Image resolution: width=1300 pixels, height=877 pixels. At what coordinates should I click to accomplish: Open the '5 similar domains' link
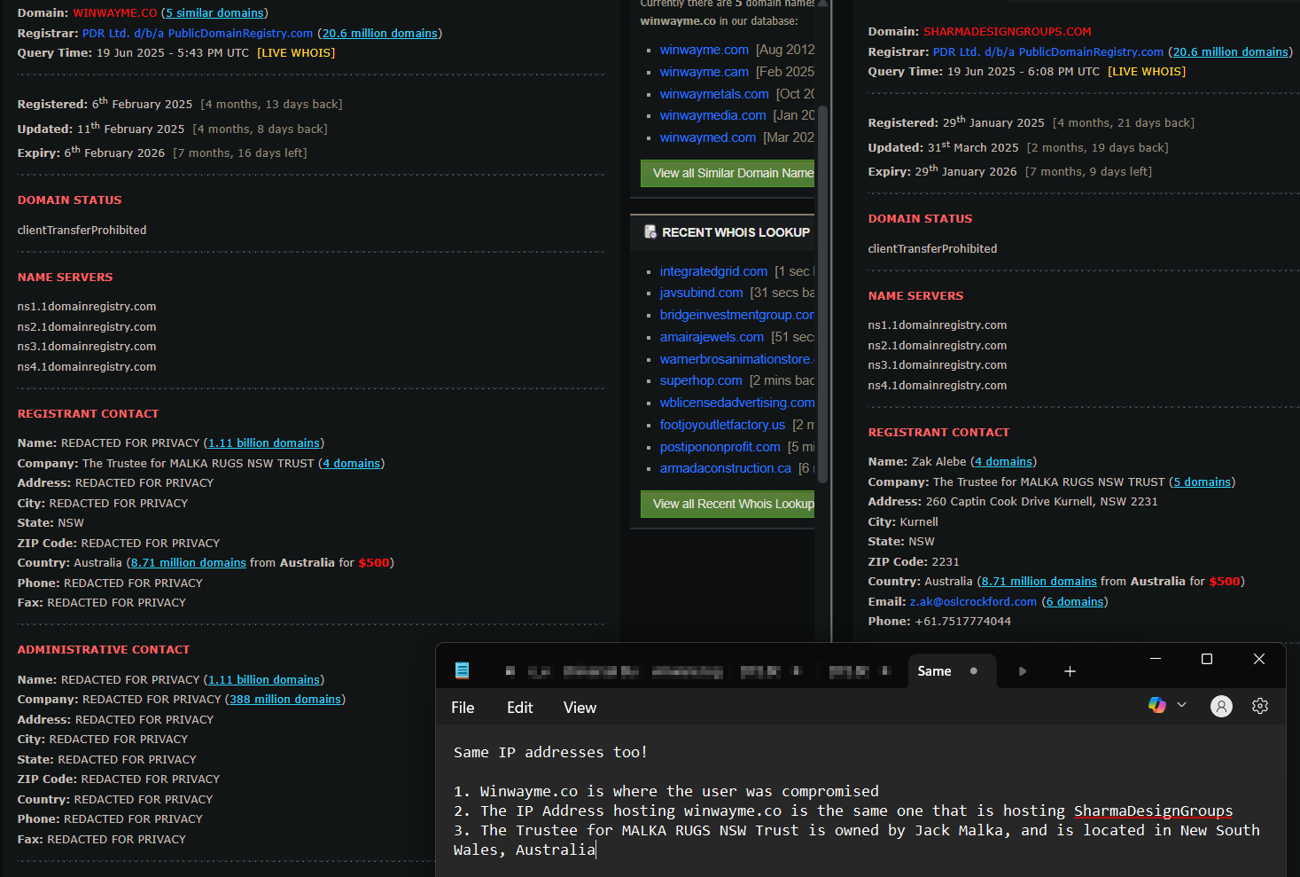pyautogui.click(x=214, y=13)
